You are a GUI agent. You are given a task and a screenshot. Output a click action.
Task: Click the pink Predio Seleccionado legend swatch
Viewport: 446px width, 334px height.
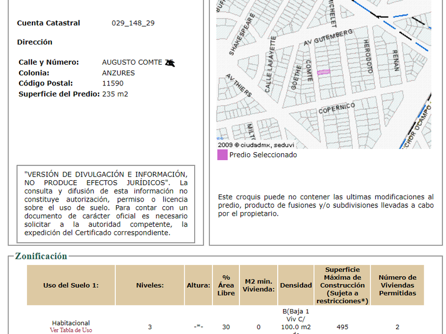pos(222,155)
